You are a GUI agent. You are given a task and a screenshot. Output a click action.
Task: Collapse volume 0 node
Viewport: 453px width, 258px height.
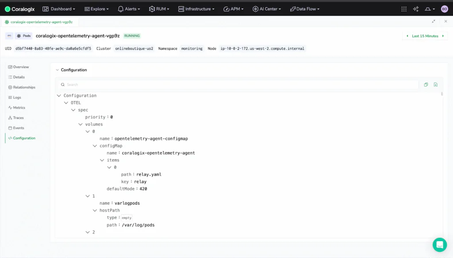pos(88,132)
